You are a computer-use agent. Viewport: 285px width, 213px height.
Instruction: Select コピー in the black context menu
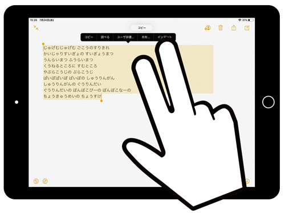pos(89,37)
